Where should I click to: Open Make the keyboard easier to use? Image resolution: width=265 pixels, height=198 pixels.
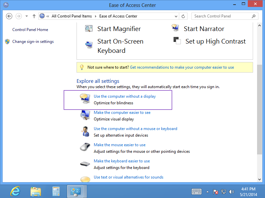coord(122,161)
